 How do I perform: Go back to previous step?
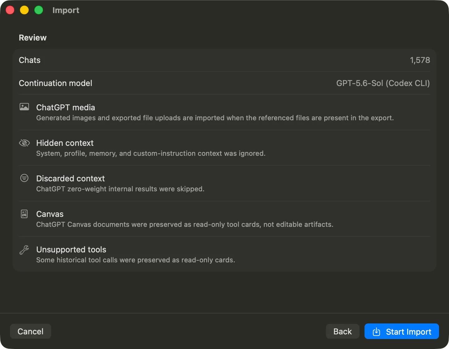tap(342, 331)
